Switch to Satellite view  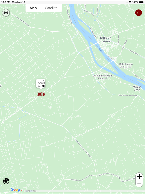(x=51, y=8)
